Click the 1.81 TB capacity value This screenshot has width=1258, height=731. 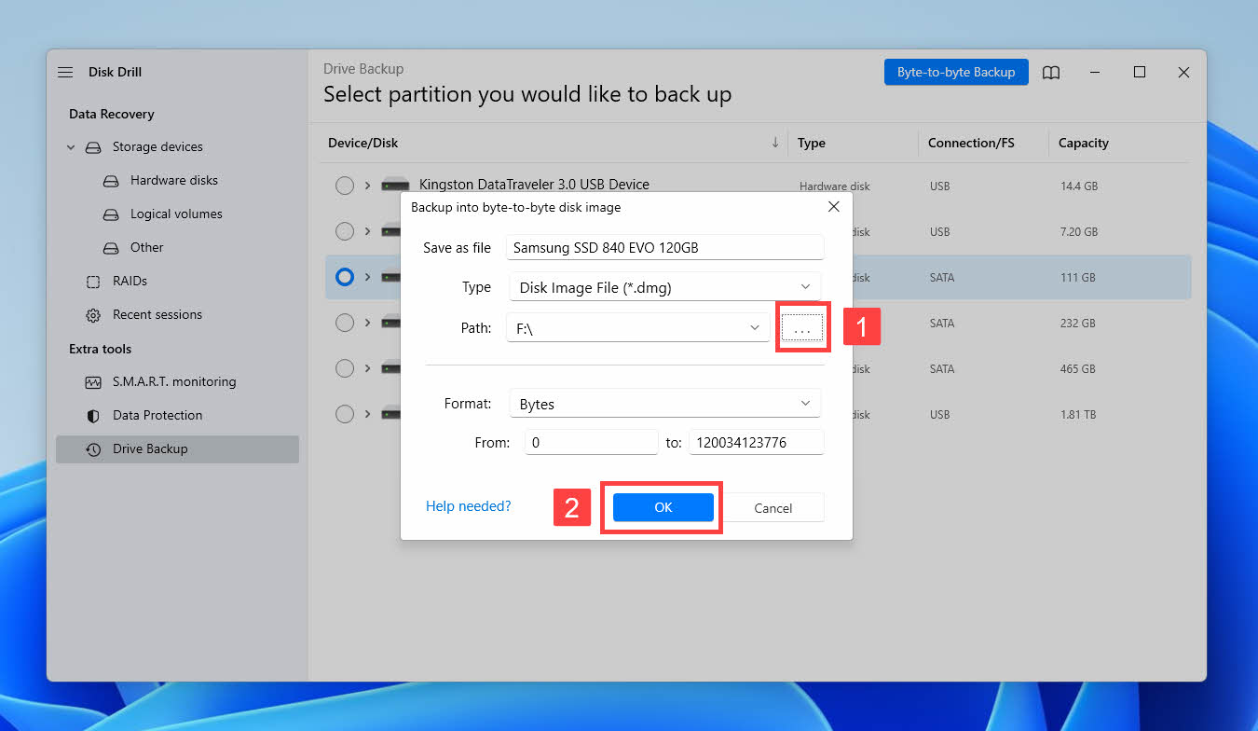click(1079, 415)
